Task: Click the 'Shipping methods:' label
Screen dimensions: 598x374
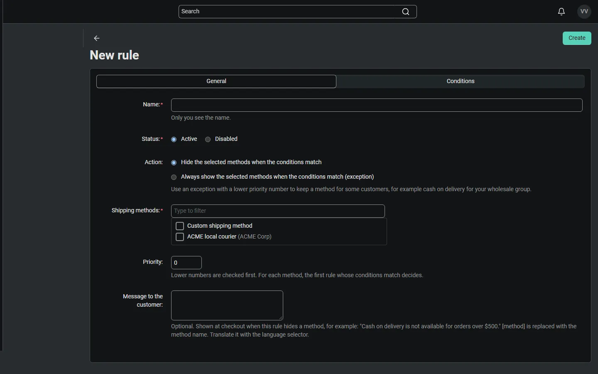Action: point(137,211)
